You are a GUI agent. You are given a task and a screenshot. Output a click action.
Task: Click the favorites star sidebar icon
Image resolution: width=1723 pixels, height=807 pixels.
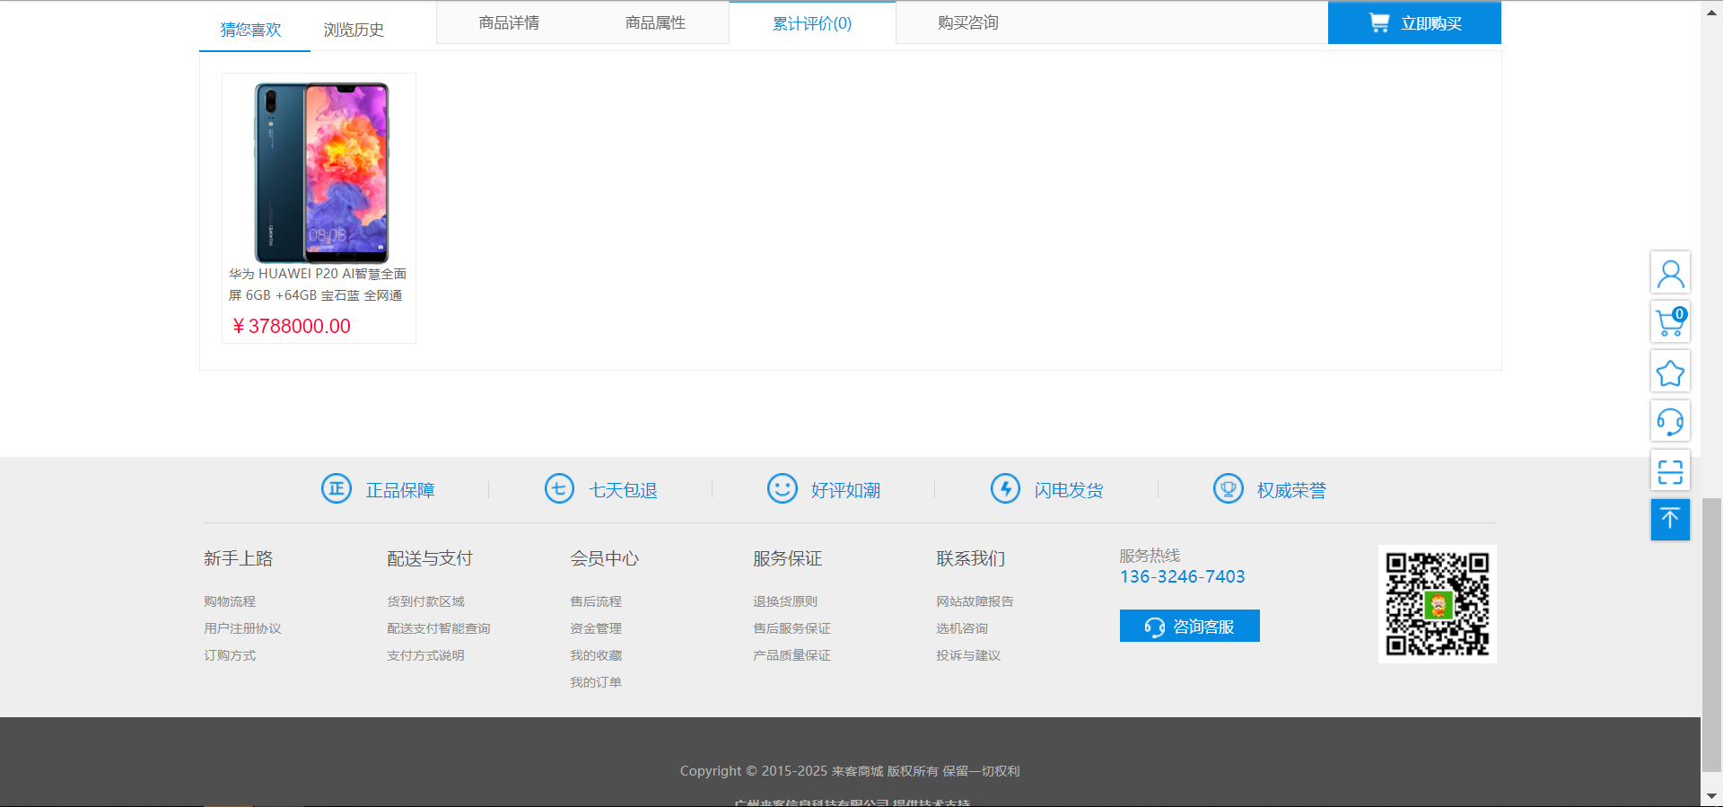tap(1670, 372)
